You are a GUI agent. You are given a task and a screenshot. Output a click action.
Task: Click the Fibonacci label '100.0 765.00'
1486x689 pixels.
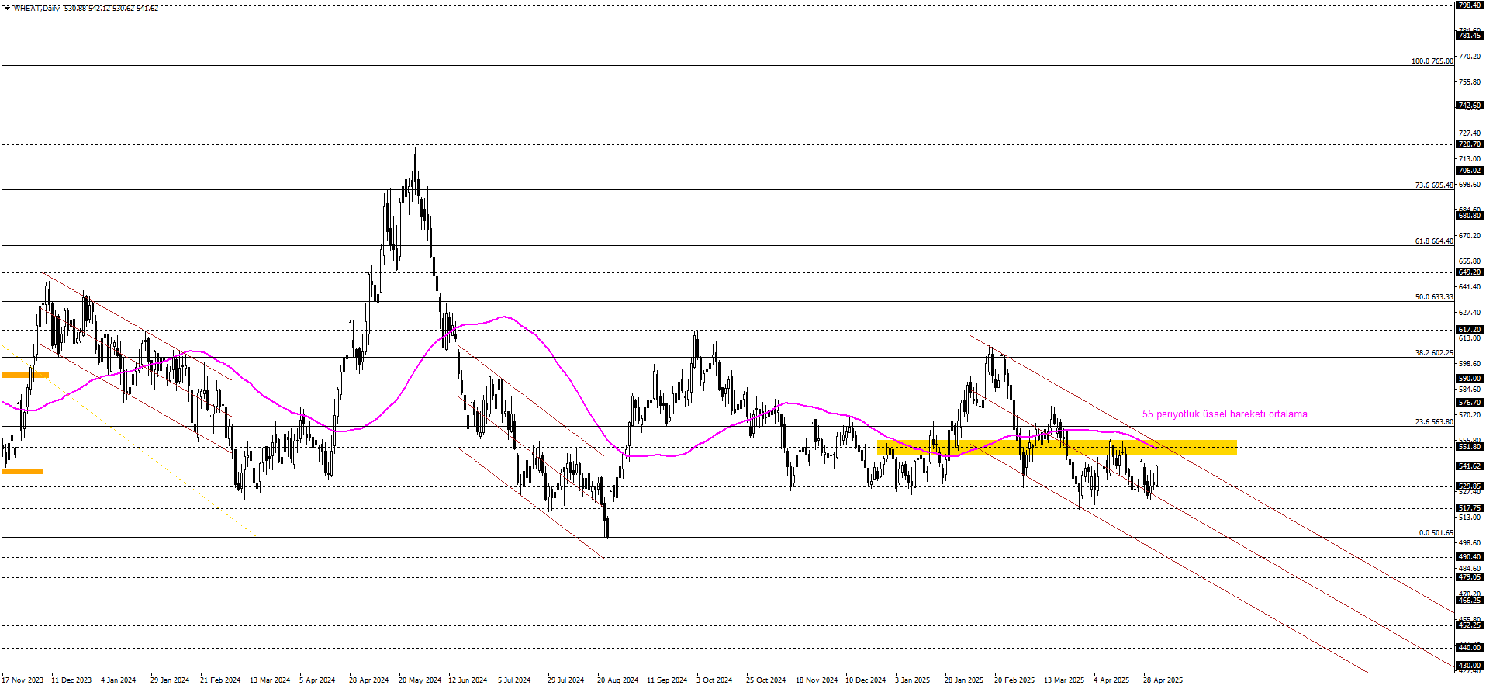(x=1432, y=61)
